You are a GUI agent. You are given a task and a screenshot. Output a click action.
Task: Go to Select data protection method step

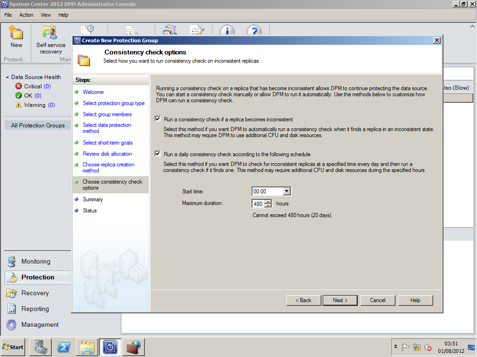[107, 128]
